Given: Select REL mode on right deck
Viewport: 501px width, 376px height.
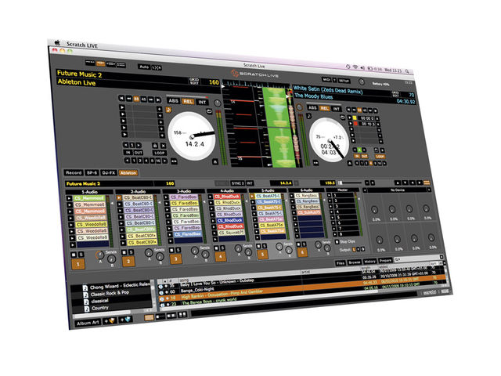Looking at the screenshot, I should [x=325, y=108].
